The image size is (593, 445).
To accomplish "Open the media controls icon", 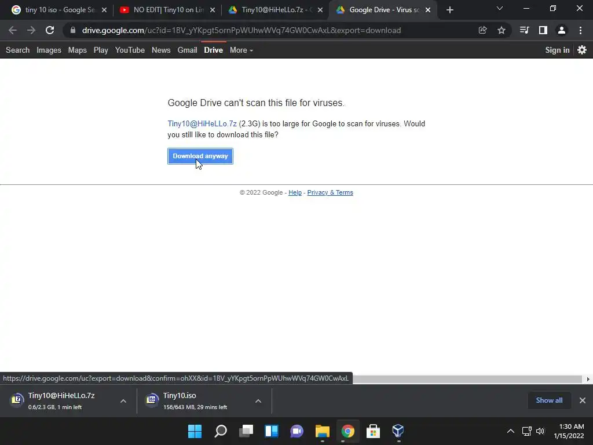I will pos(524,30).
